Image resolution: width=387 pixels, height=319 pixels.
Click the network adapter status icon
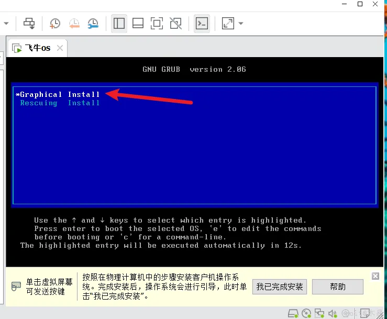[319, 313]
